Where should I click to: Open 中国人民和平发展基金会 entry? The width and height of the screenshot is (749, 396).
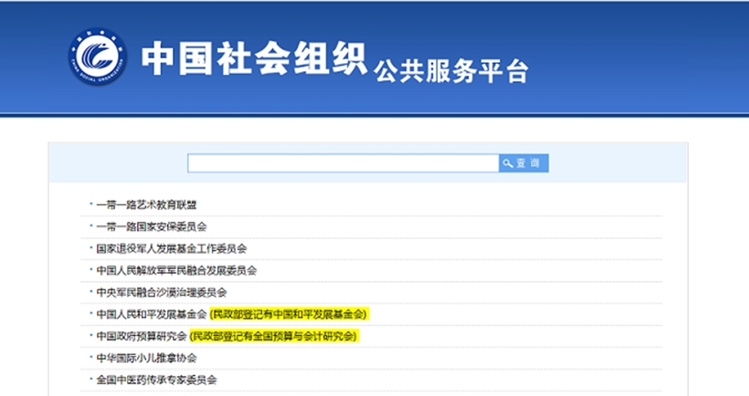tap(152, 314)
